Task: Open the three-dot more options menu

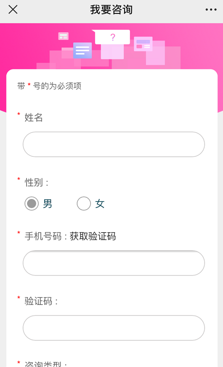Action: [x=211, y=10]
